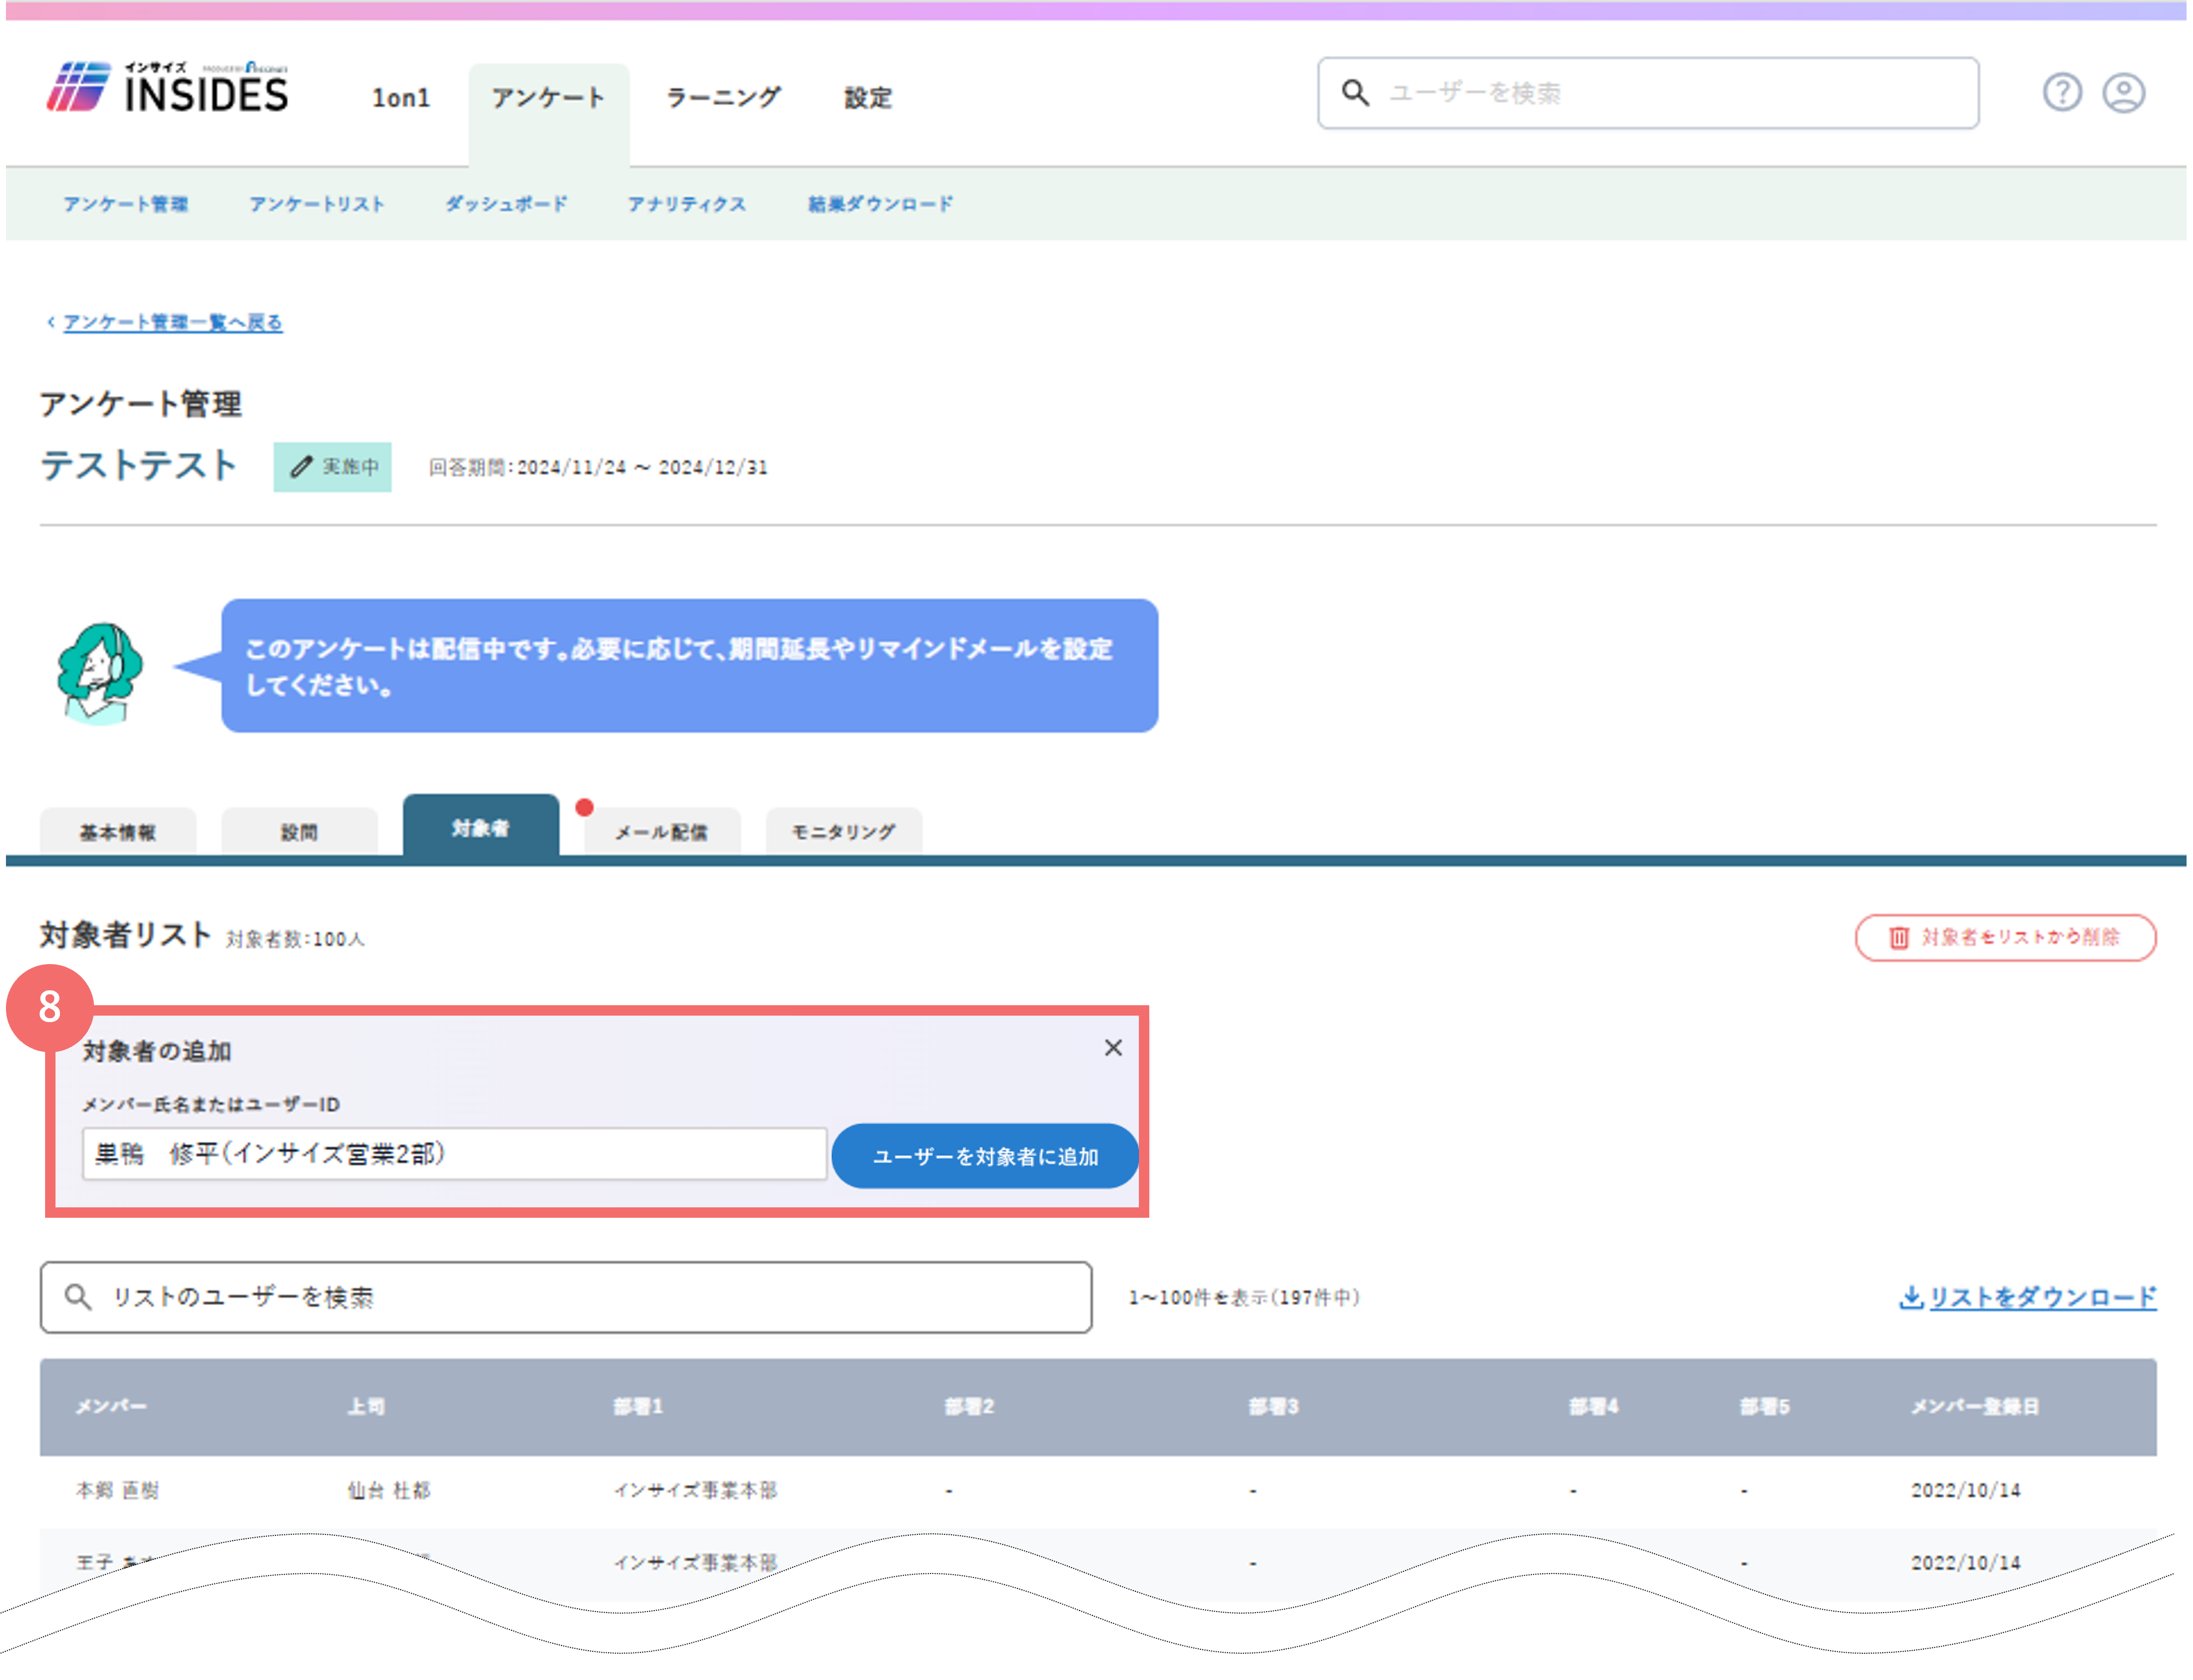Click member name 本郷 直樹
This screenshot has height=1680, width=2193.
point(117,1490)
